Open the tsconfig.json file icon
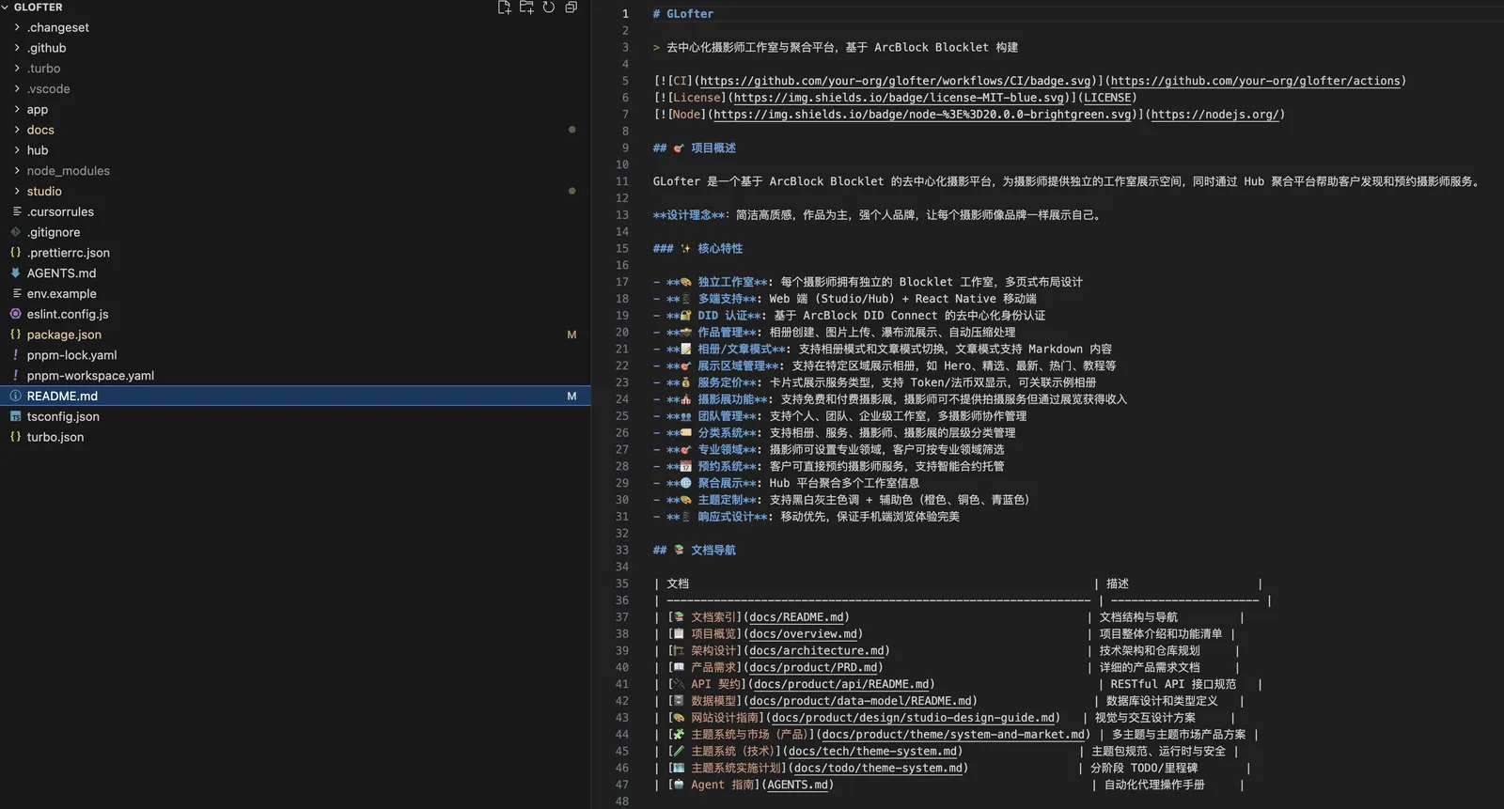1504x809 pixels. [x=16, y=416]
